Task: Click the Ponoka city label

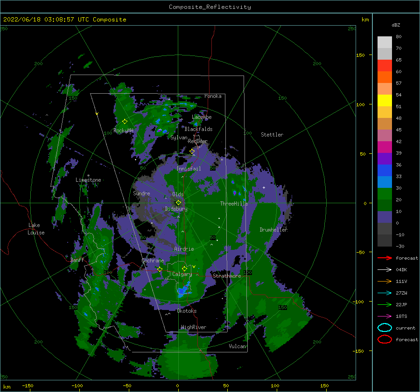Action: click(x=213, y=96)
